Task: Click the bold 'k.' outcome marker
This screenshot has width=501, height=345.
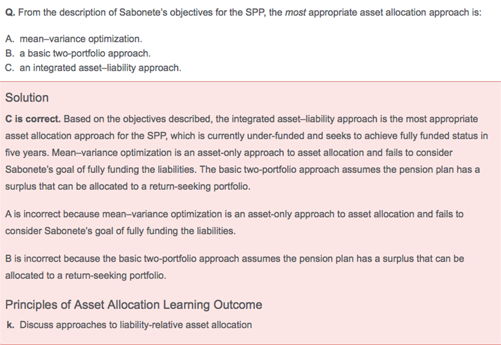Action: pos(10,325)
